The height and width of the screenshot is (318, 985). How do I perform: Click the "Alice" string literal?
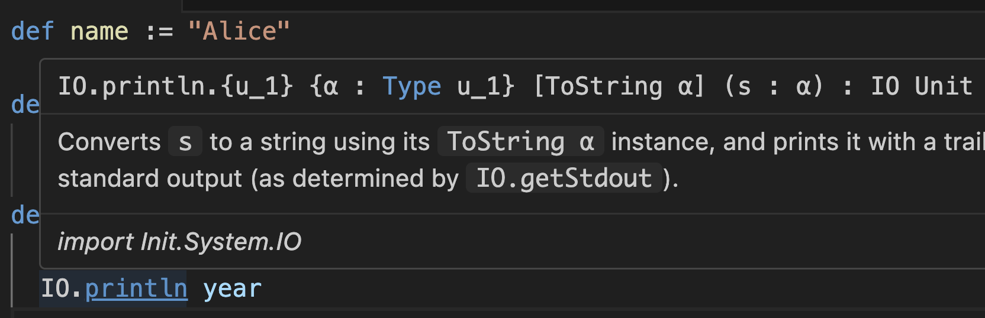pyautogui.click(x=239, y=31)
